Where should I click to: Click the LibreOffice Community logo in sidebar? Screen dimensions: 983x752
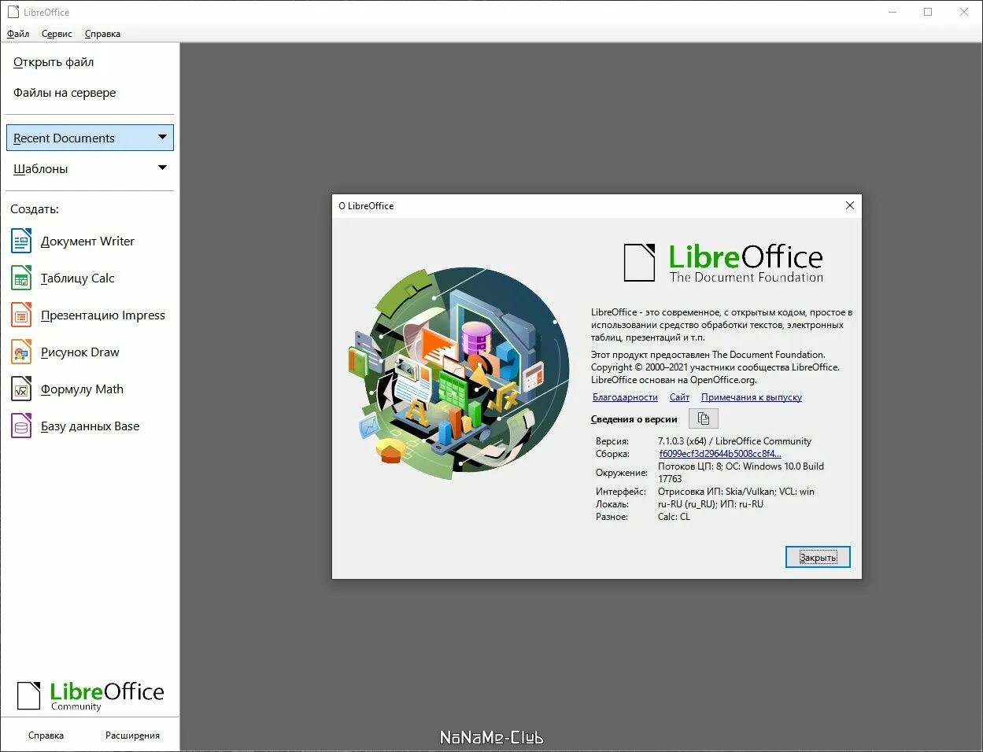[x=91, y=696]
